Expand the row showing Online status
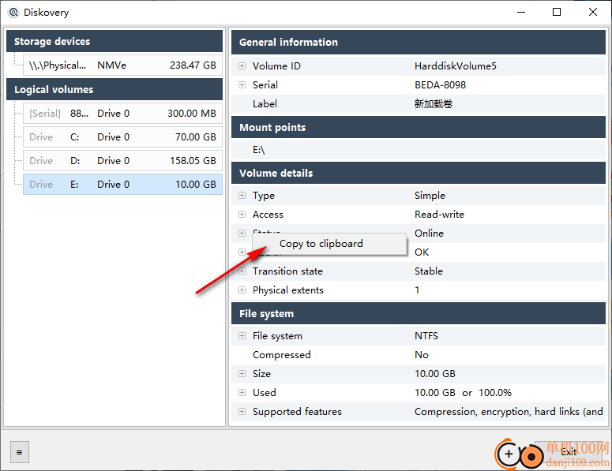The image size is (612, 471). [x=242, y=234]
